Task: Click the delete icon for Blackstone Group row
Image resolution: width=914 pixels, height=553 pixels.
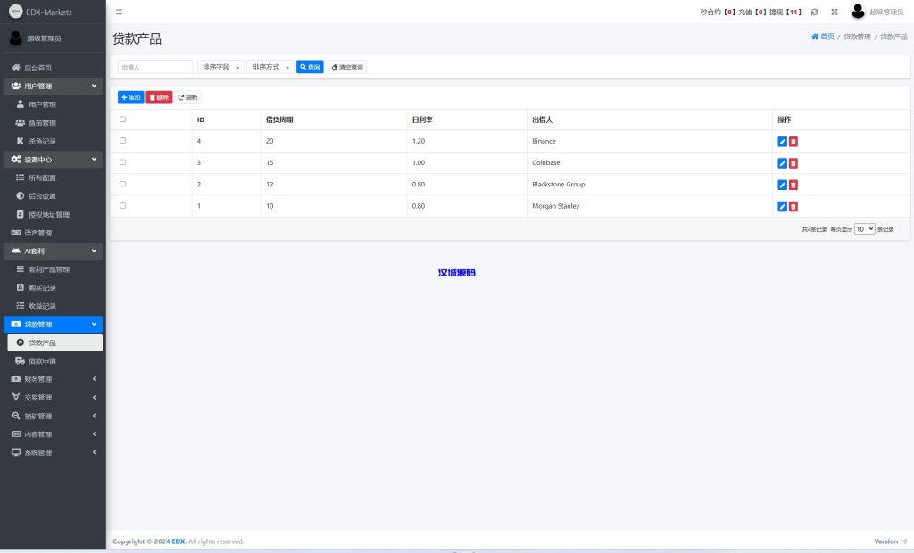Action: coord(793,185)
